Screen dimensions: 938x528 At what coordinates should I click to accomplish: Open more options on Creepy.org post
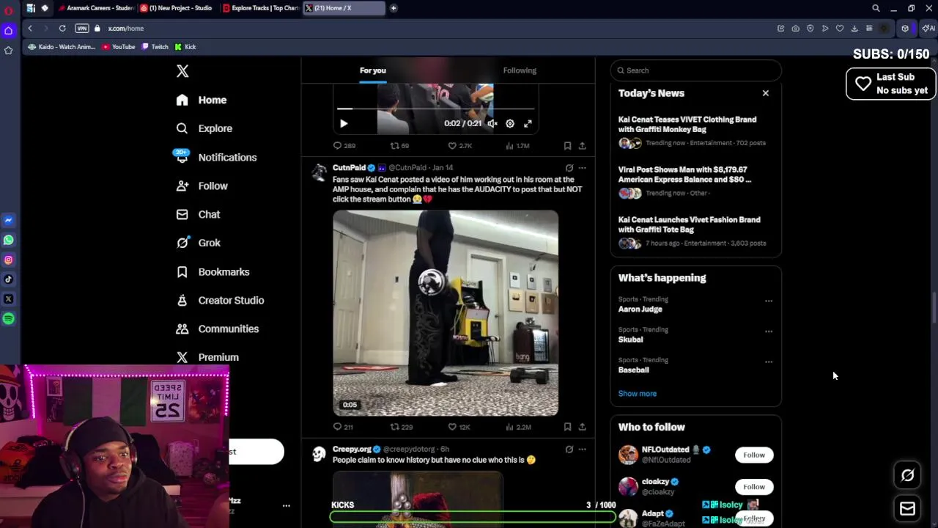(x=583, y=449)
